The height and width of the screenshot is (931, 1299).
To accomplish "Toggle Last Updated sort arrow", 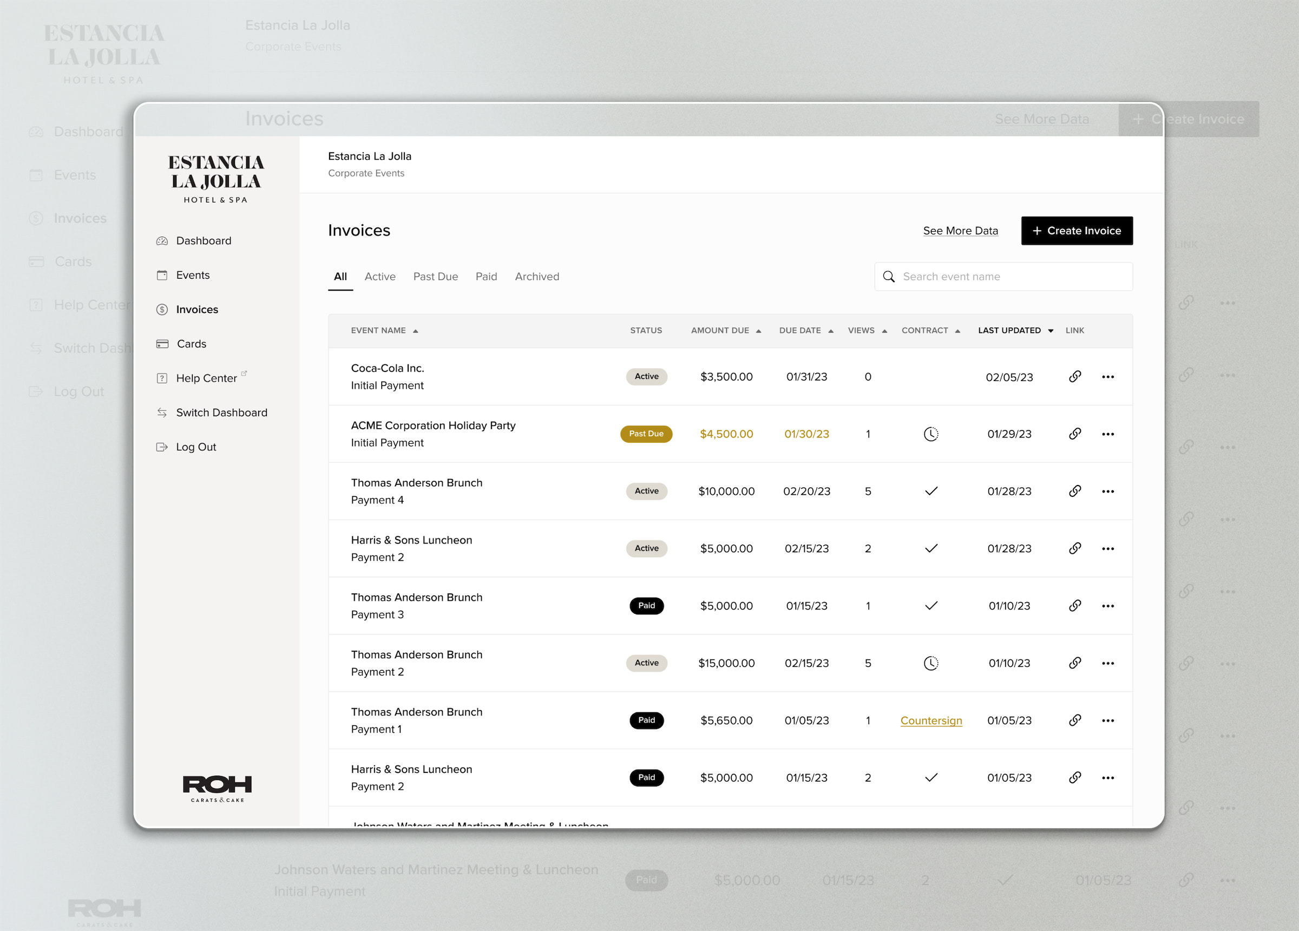I will tap(1051, 331).
